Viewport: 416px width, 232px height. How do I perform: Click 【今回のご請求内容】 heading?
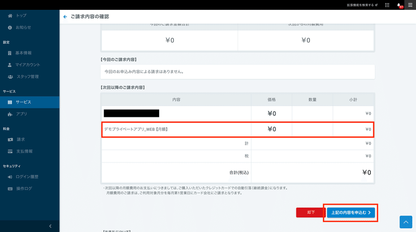click(119, 60)
